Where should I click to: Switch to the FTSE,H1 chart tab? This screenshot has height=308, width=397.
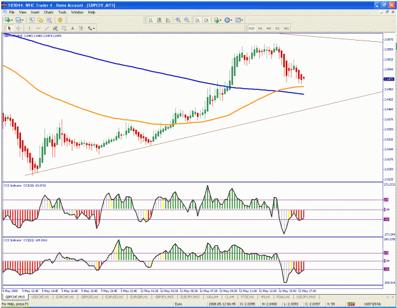click(247, 297)
